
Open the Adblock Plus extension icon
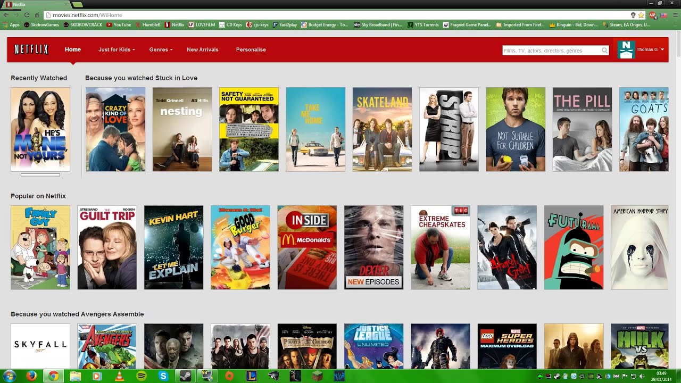(652, 15)
